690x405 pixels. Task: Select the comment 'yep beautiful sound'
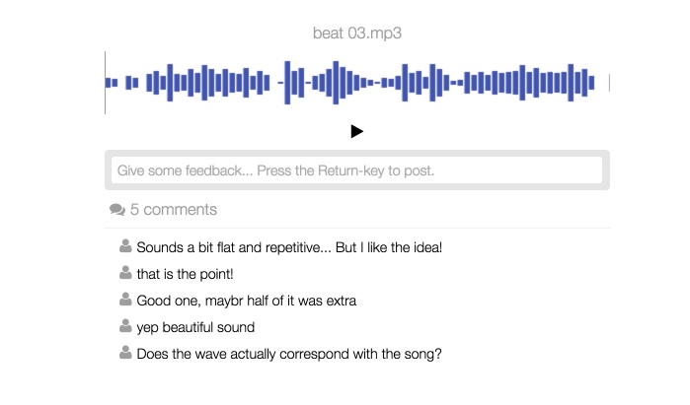point(195,326)
